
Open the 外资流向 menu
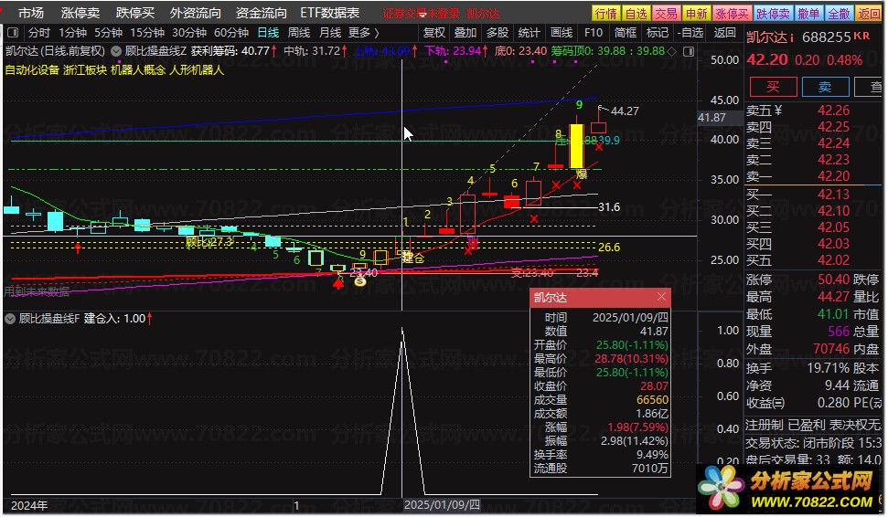196,13
